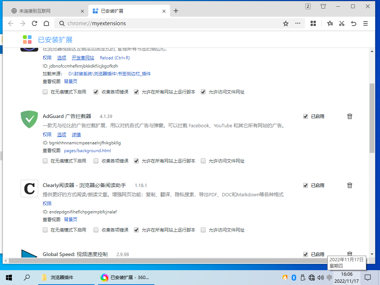Delete the AdGuard extension via trash icon
This screenshot has height=285, width=380.
coord(350,116)
